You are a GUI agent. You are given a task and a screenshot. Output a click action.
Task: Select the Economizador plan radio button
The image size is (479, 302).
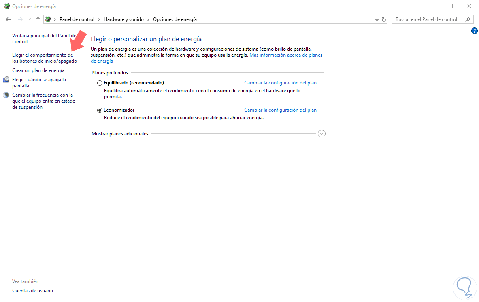100,110
